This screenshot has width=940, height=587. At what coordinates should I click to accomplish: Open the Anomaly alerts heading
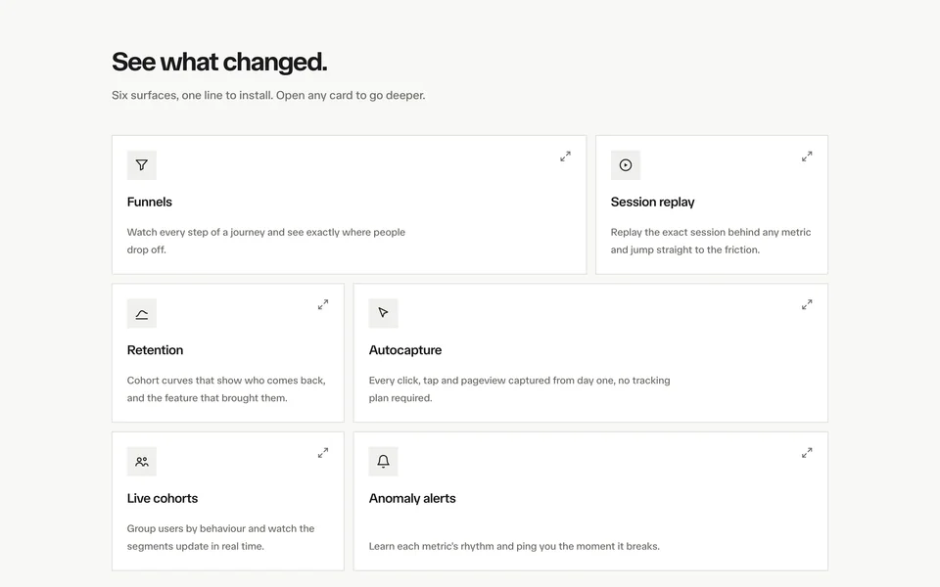pyautogui.click(x=412, y=498)
